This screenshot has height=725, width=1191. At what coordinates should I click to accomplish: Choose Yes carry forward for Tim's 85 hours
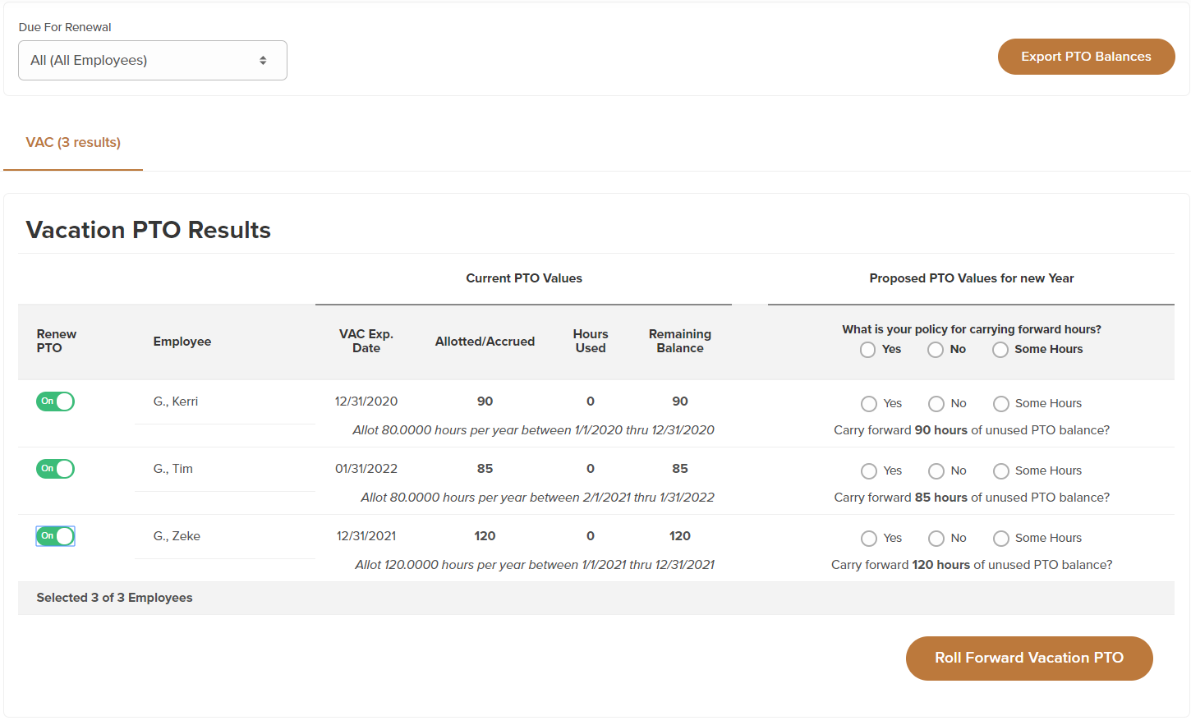[868, 471]
